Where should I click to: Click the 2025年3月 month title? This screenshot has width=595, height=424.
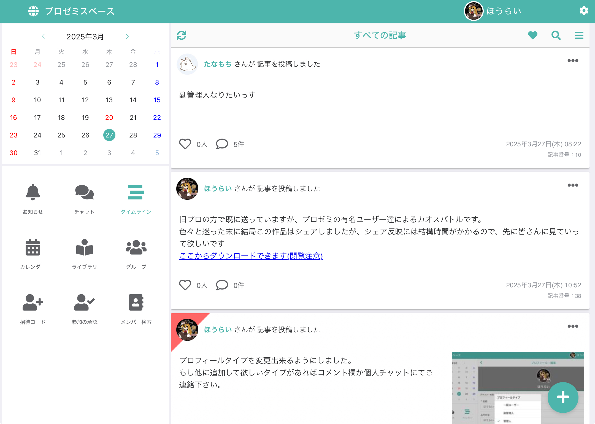[x=85, y=36]
